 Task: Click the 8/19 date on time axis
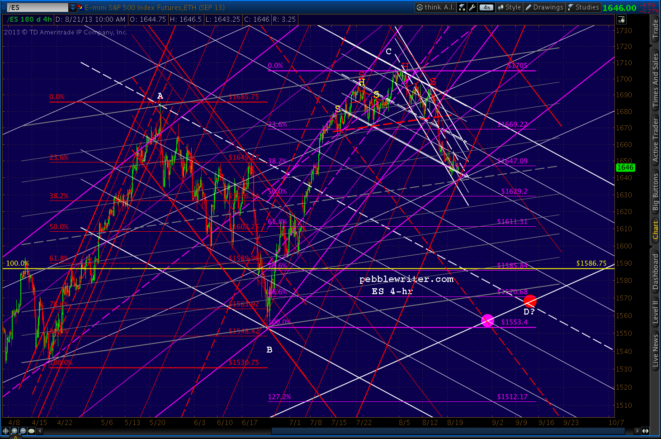click(x=455, y=422)
